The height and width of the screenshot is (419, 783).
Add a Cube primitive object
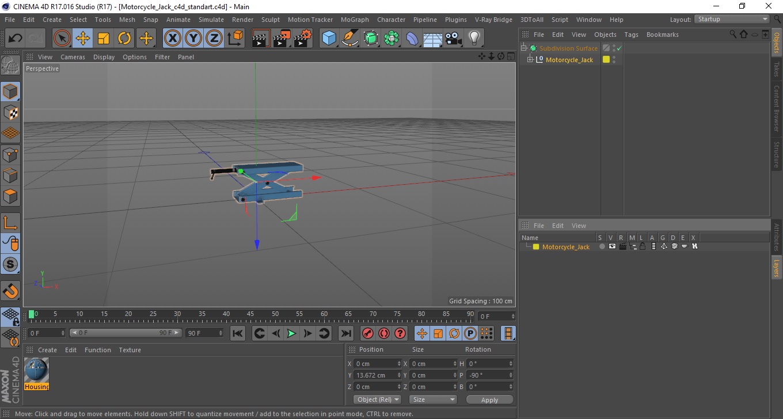[329, 39]
